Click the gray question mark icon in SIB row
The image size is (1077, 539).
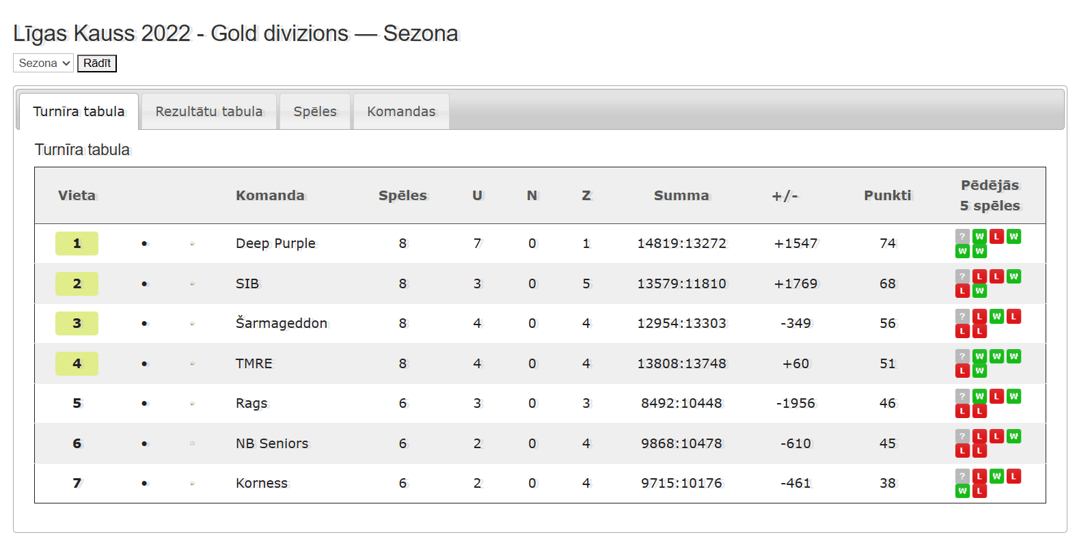(962, 277)
